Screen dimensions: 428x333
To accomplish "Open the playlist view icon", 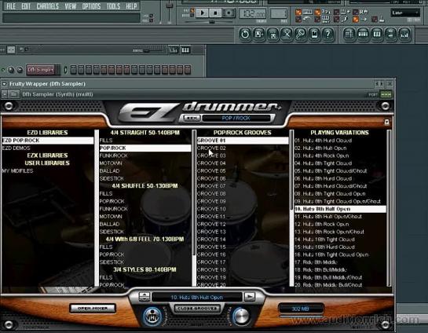I will (x=349, y=35).
